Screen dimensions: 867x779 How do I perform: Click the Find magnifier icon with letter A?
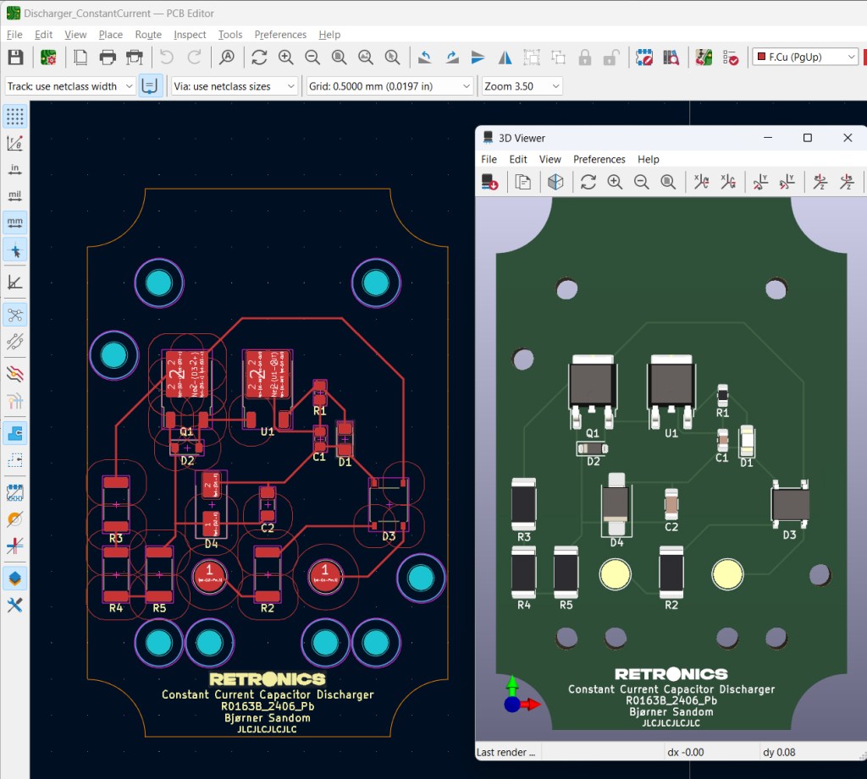click(227, 58)
